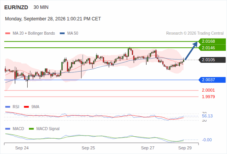Click the MACD blue legend swatch
The height and width of the screenshot is (154, 227).
8,129
